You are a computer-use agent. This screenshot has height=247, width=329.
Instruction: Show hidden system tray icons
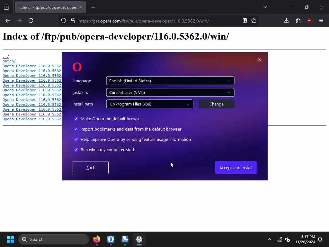(x=269, y=239)
